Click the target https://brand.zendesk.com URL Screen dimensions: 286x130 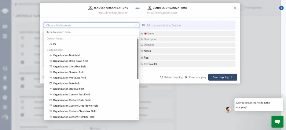pyautogui.click(x=162, y=13)
